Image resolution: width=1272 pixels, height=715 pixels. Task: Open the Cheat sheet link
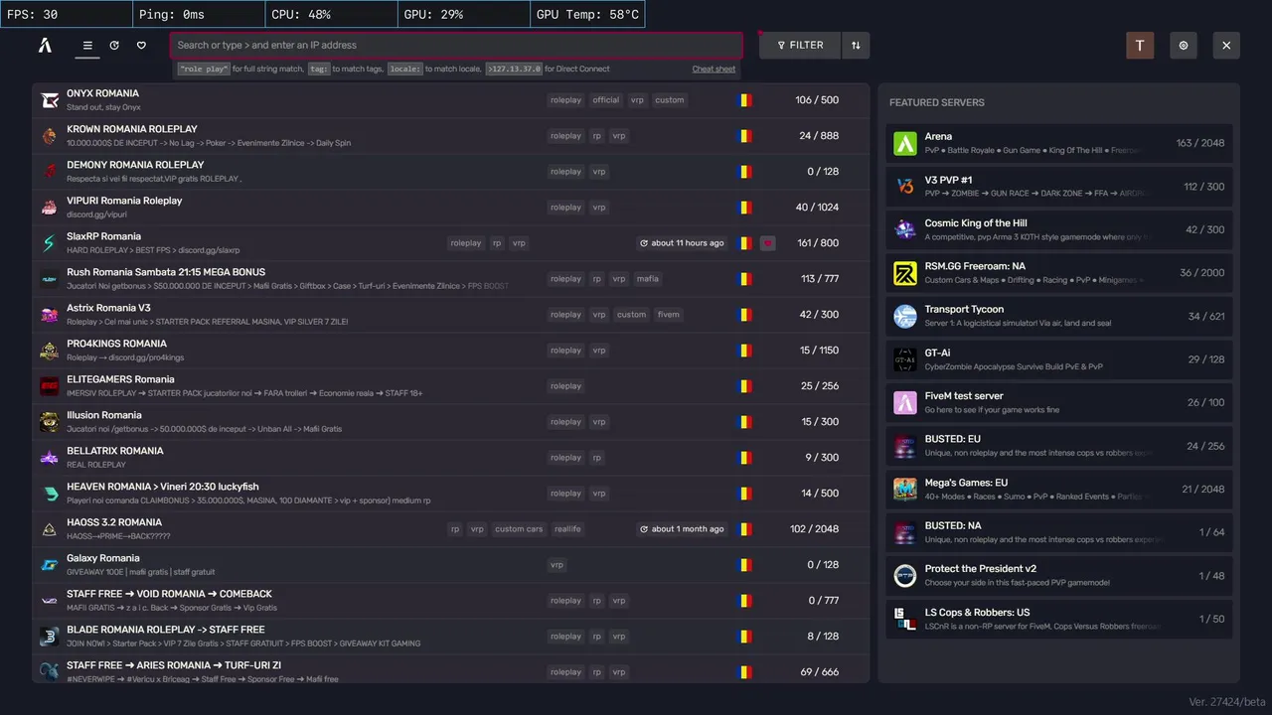click(x=714, y=70)
